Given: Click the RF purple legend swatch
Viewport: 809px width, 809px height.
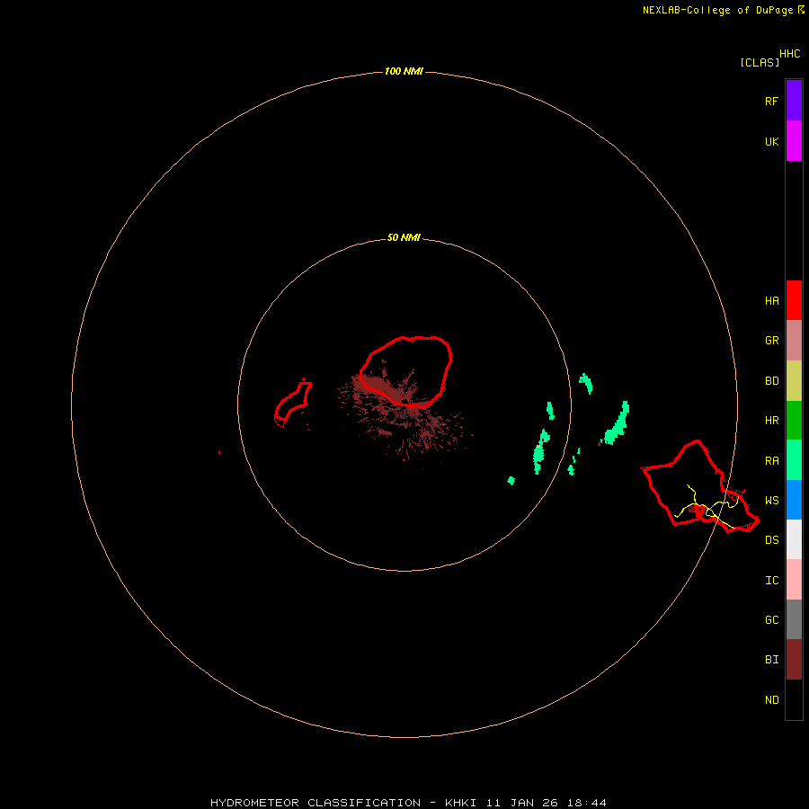Looking at the screenshot, I should pyautogui.click(x=794, y=101).
